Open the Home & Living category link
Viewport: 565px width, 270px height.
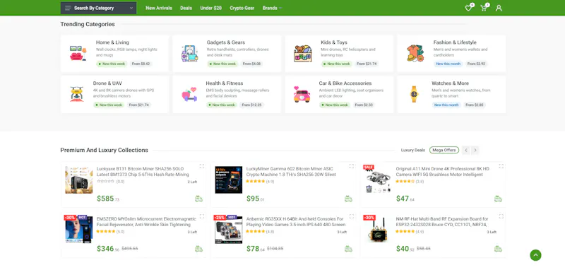click(112, 42)
